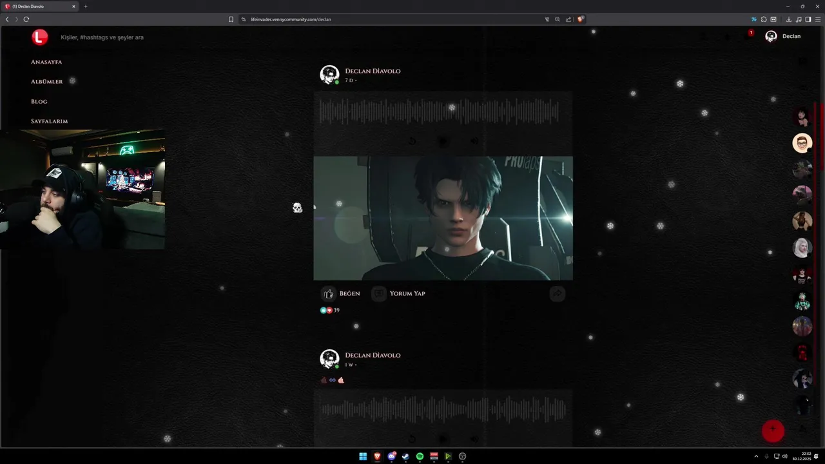This screenshot has width=825, height=464.
Task: Expand the system tray hidden icons chevron
Action: [756, 456]
